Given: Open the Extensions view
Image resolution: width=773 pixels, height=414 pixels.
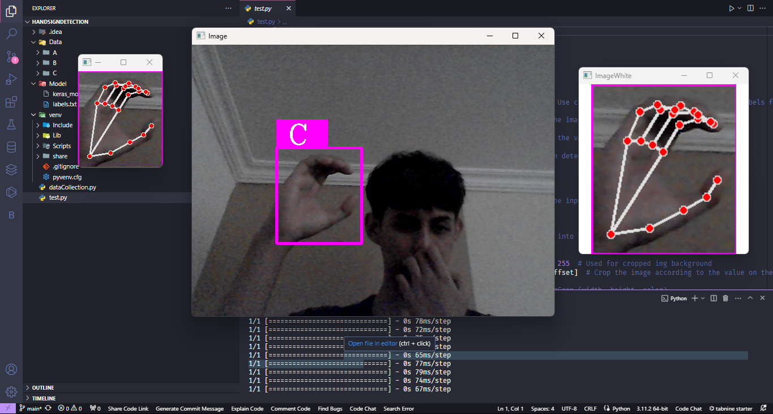Looking at the screenshot, I should [x=11, y=102].
